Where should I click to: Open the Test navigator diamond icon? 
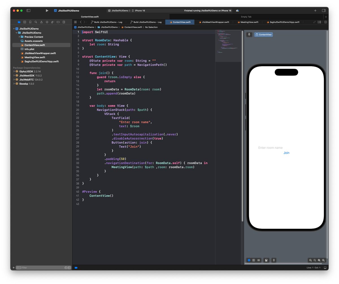[x=47, y=22]
